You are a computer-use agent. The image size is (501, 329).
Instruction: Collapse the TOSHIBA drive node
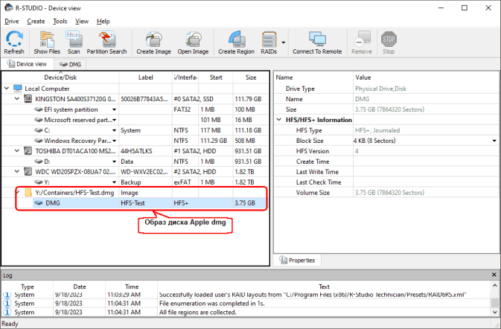[17, 151]
